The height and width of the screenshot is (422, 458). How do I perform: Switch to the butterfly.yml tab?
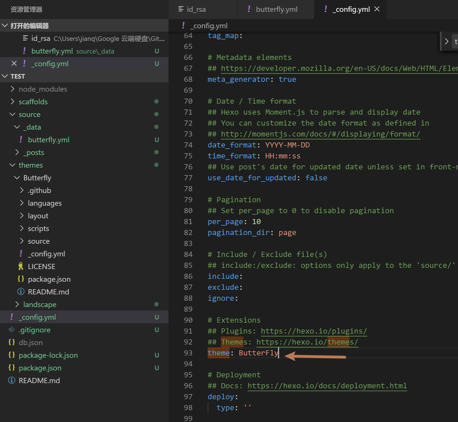[x=276, y=10]
